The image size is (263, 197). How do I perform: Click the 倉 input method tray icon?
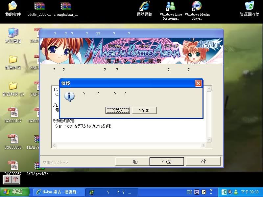click(197, 192)
